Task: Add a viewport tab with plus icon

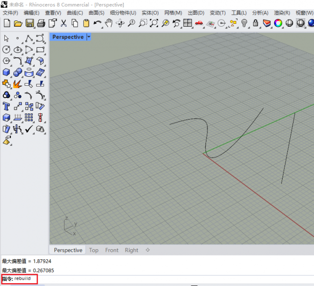Action: click(148, 250)
